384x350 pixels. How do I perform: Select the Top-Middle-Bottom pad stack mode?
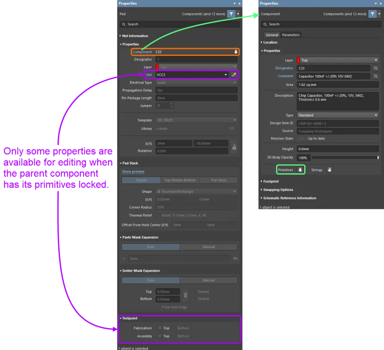pyautogui.click(x=180, y=180)
